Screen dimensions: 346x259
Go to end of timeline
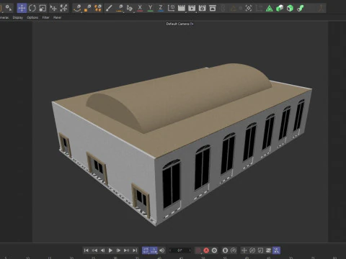(135, 250)
